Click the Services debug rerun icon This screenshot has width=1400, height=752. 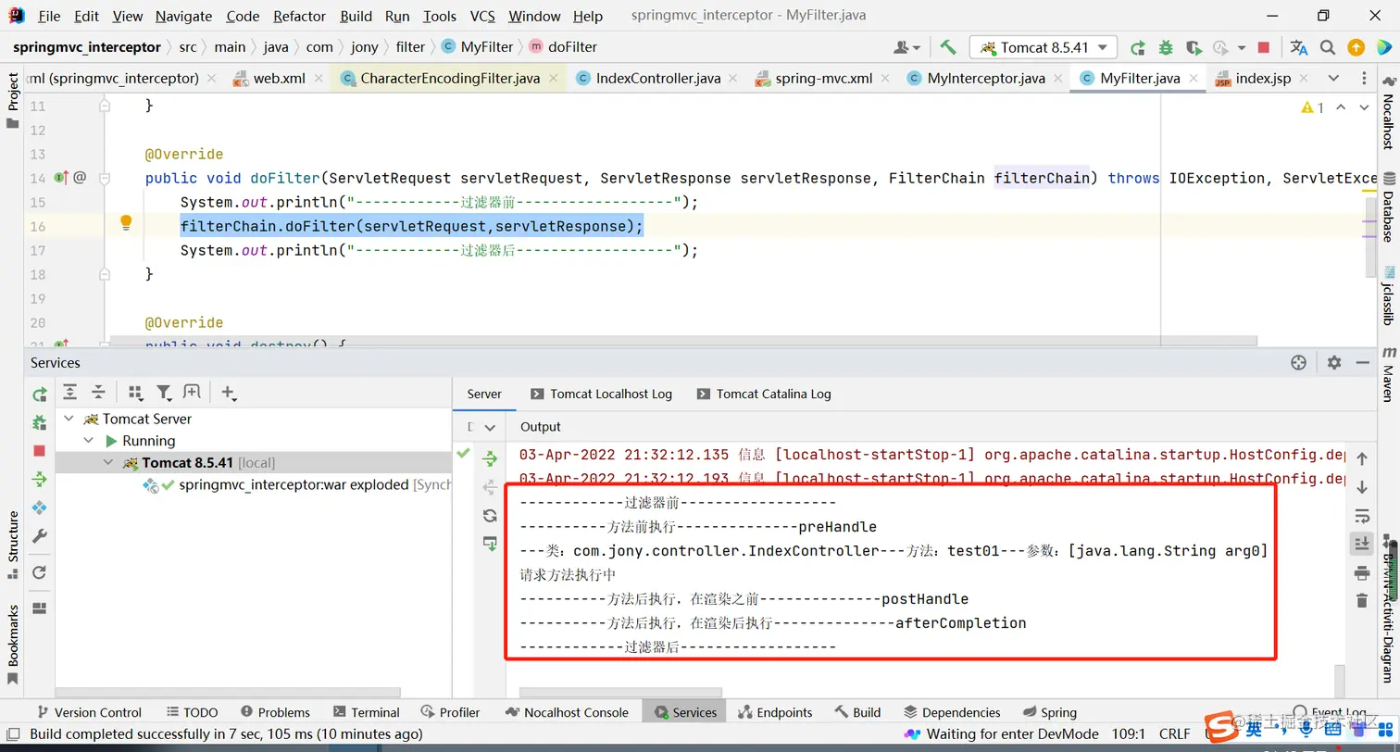[x=39, y=422]
